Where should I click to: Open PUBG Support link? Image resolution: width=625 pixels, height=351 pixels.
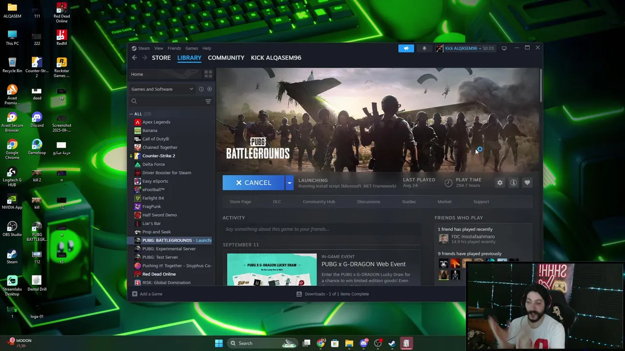tap(481, 202)
